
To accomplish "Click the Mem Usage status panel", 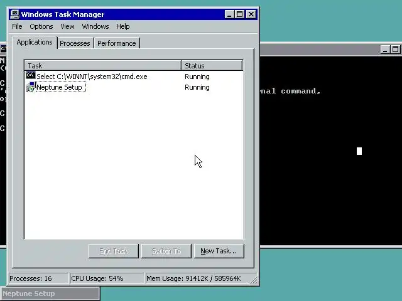I will [x=197, y=278].
